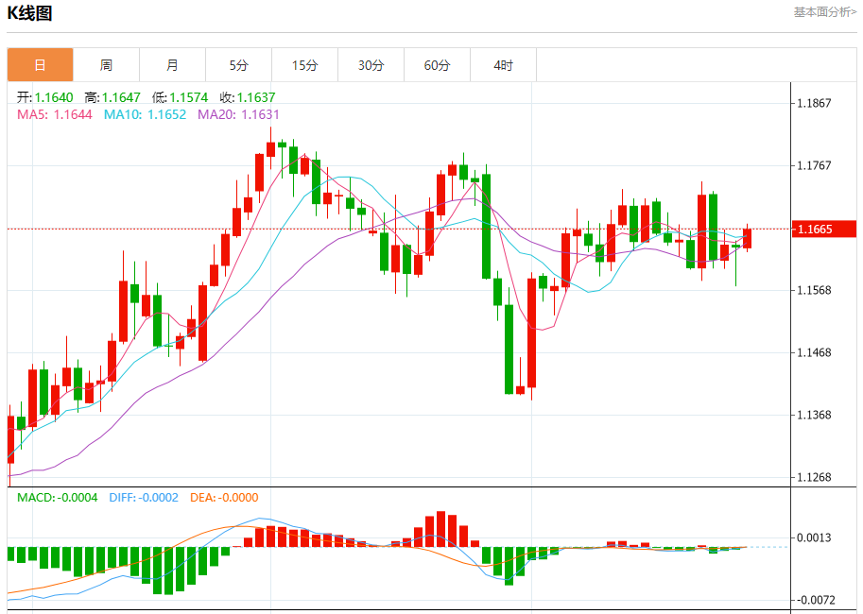863x614 pixels.
Task: Open the 基本面分析 link
Action: pyautogui.click(x=824, y=12)
